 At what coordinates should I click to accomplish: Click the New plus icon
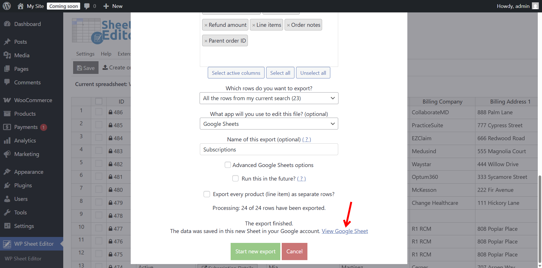[106, 6]
